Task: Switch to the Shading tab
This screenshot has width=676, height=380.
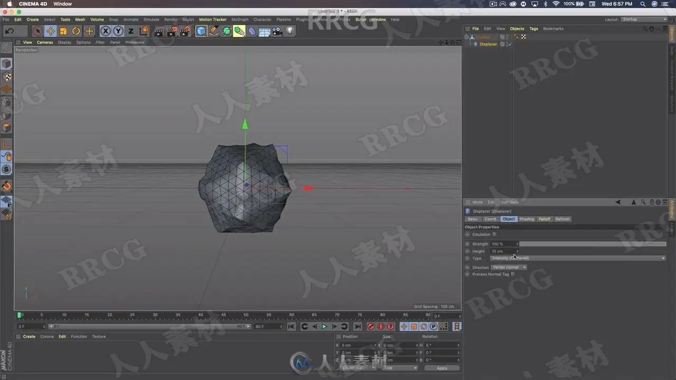Action: point(527,219)
